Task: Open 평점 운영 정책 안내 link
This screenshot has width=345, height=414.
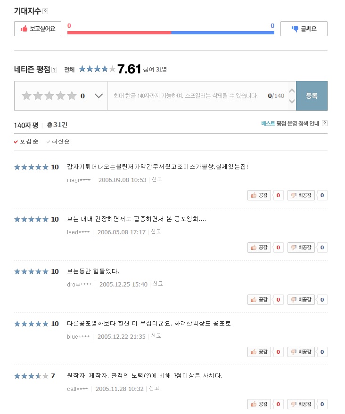Action: [x=298, y=123]
